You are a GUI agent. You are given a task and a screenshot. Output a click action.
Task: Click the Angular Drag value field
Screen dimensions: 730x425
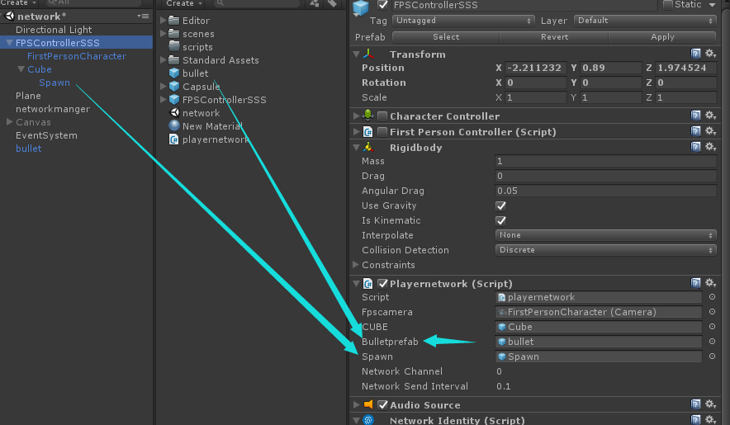point(605,191)
